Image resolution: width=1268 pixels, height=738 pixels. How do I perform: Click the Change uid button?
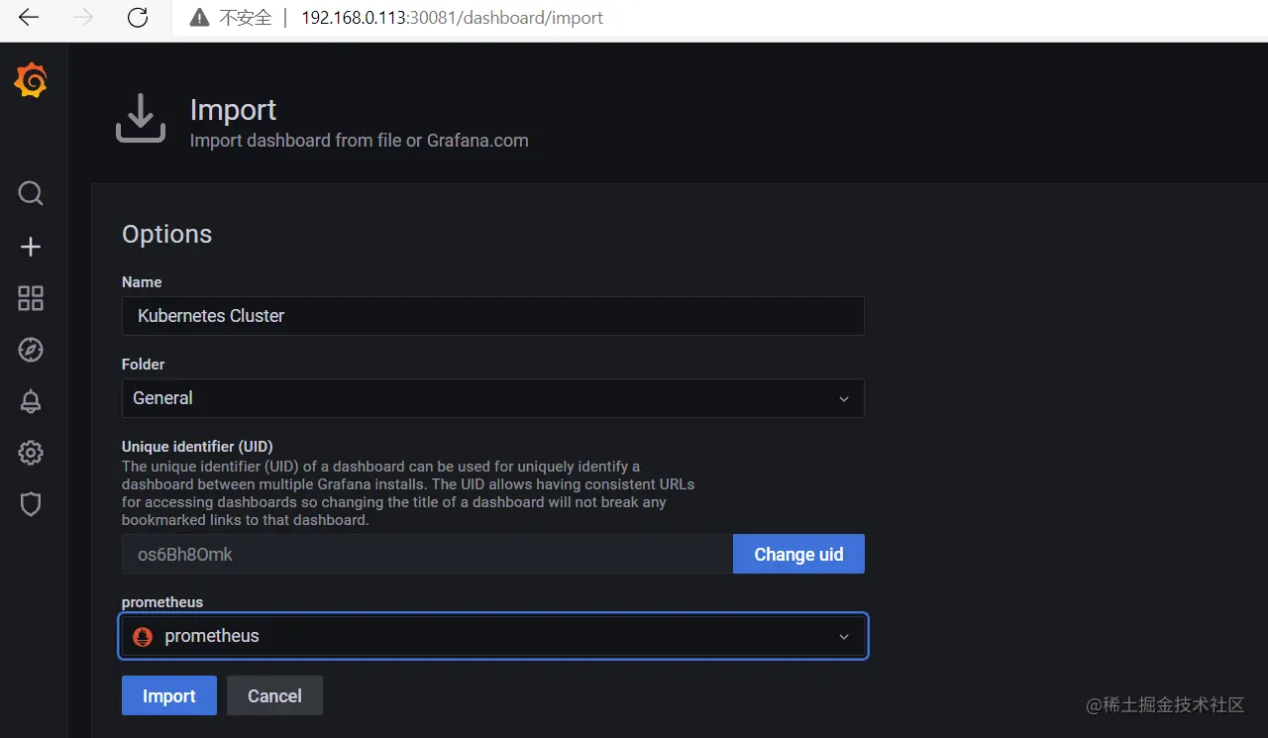pos(798,554)
